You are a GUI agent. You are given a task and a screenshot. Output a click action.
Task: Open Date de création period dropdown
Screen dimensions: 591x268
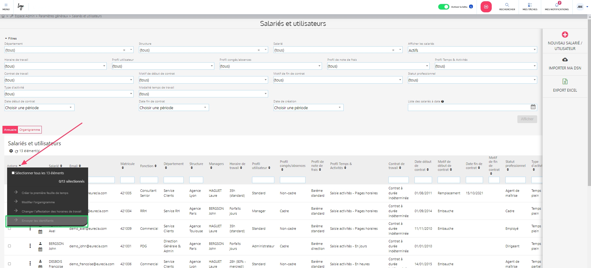(308, 108)
